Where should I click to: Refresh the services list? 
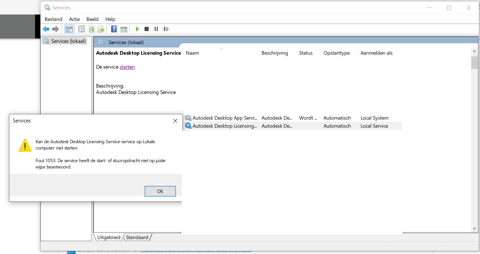point(91,29)
